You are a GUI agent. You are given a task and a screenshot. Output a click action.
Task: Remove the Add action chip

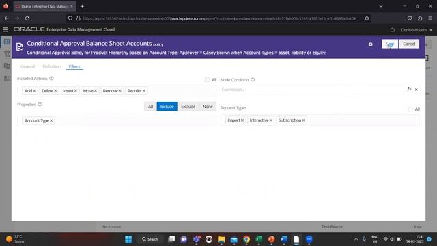34,91
